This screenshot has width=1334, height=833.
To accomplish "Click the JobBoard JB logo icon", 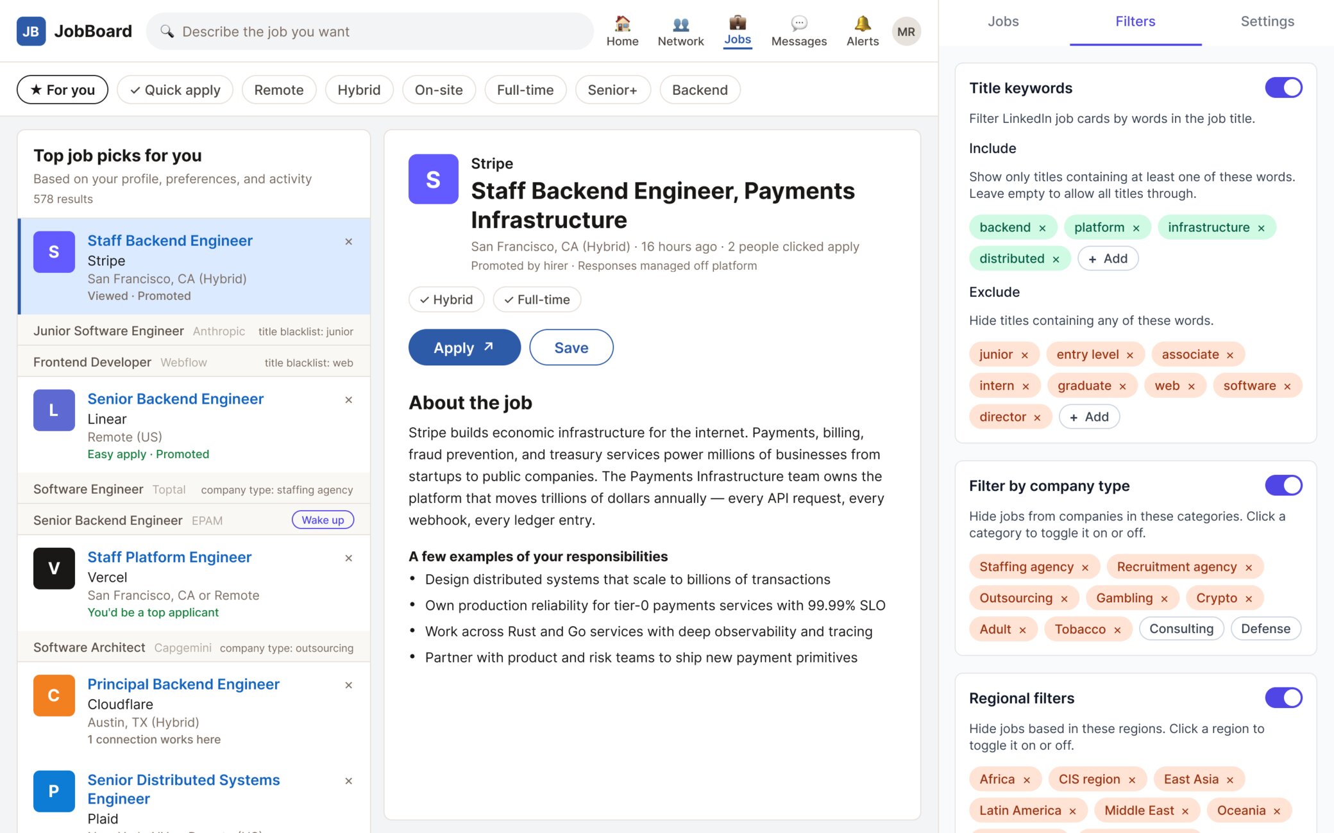I will pyautogui.click(x=31, y=31).
